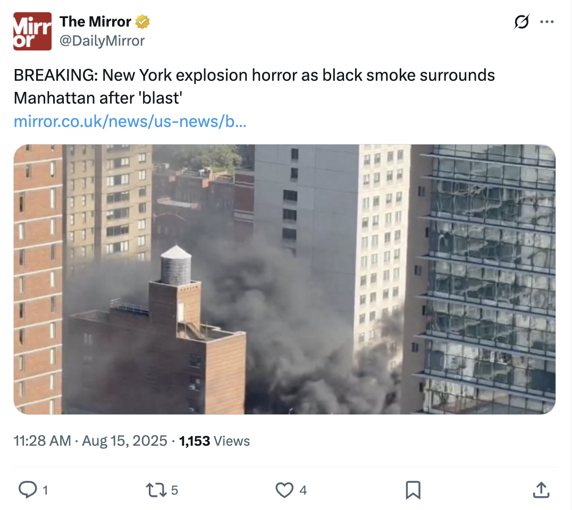Click the reply count number 1
The image size is (572, 510).
45,490
